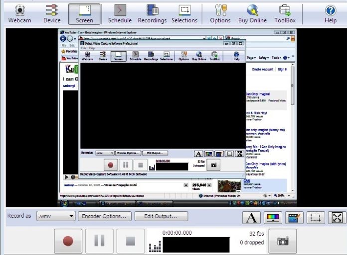Image resolution: width=347 pixels, height=255 pixels.
Task: Stop the recording
Action: click(131, 241)
